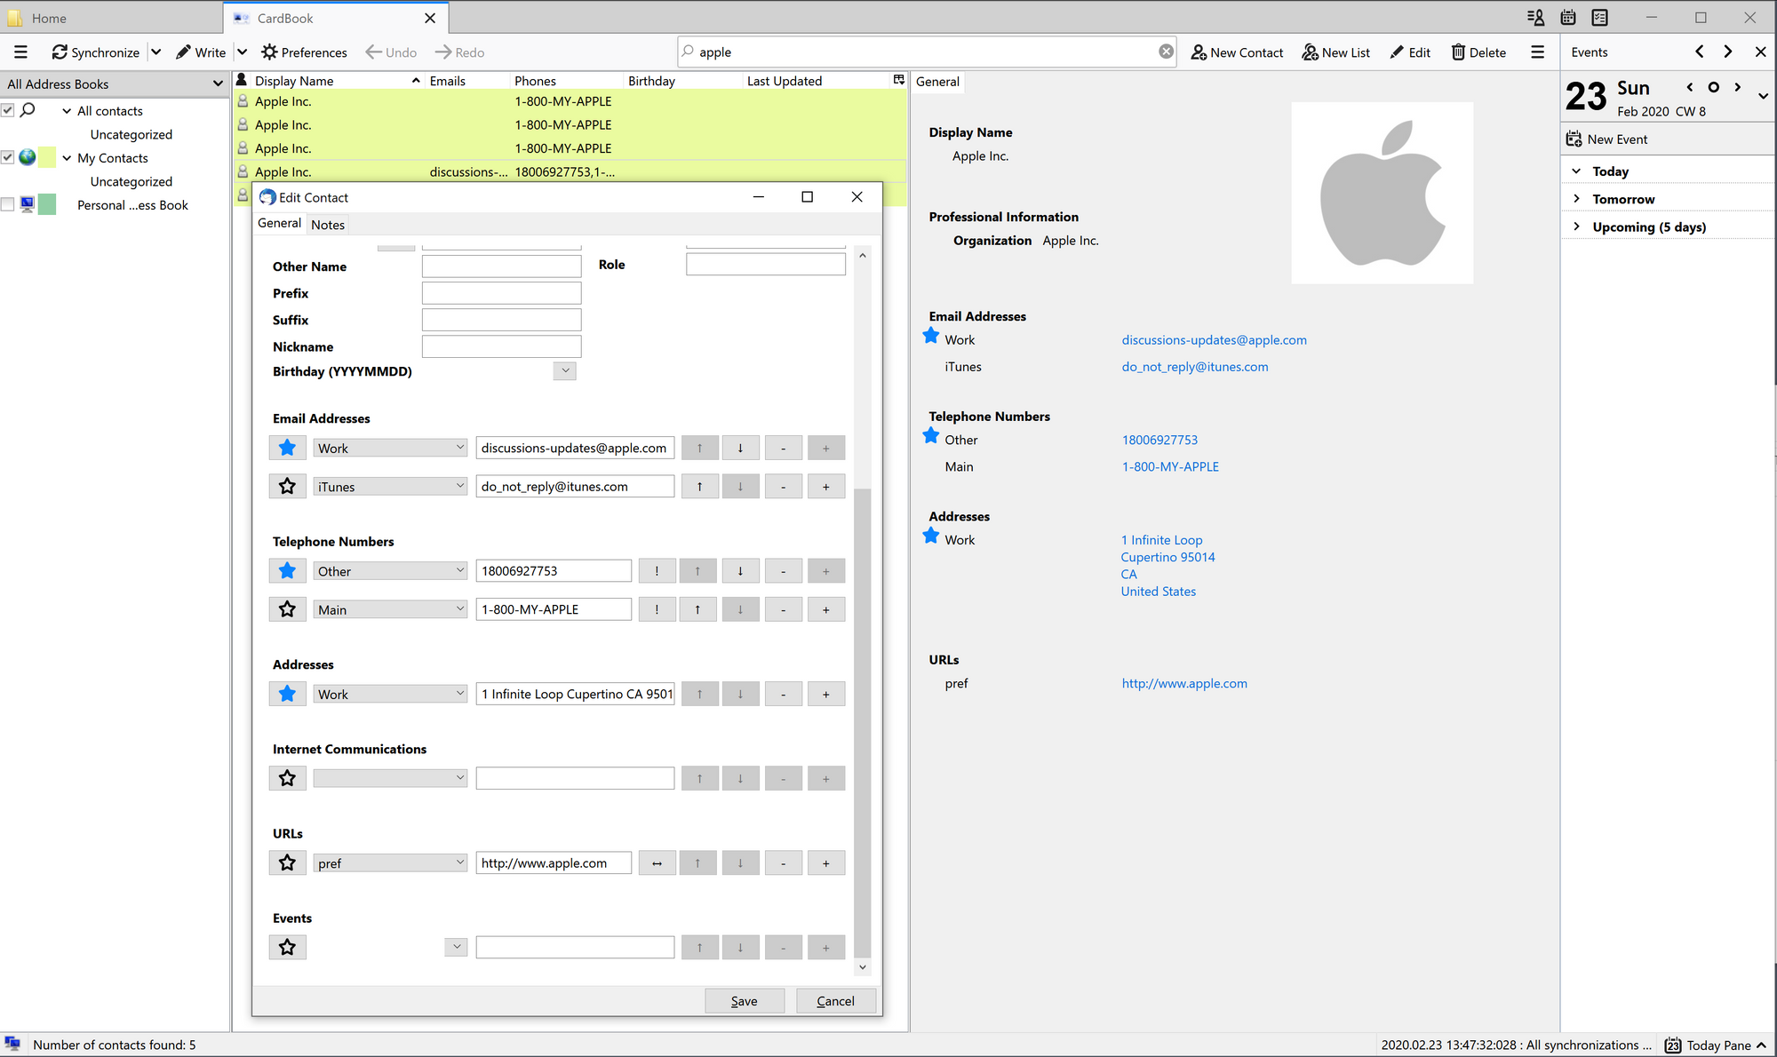Click Personal Address Book green swatch
The height and width of the screenshot is (1057, 1777).
point(47,204)
